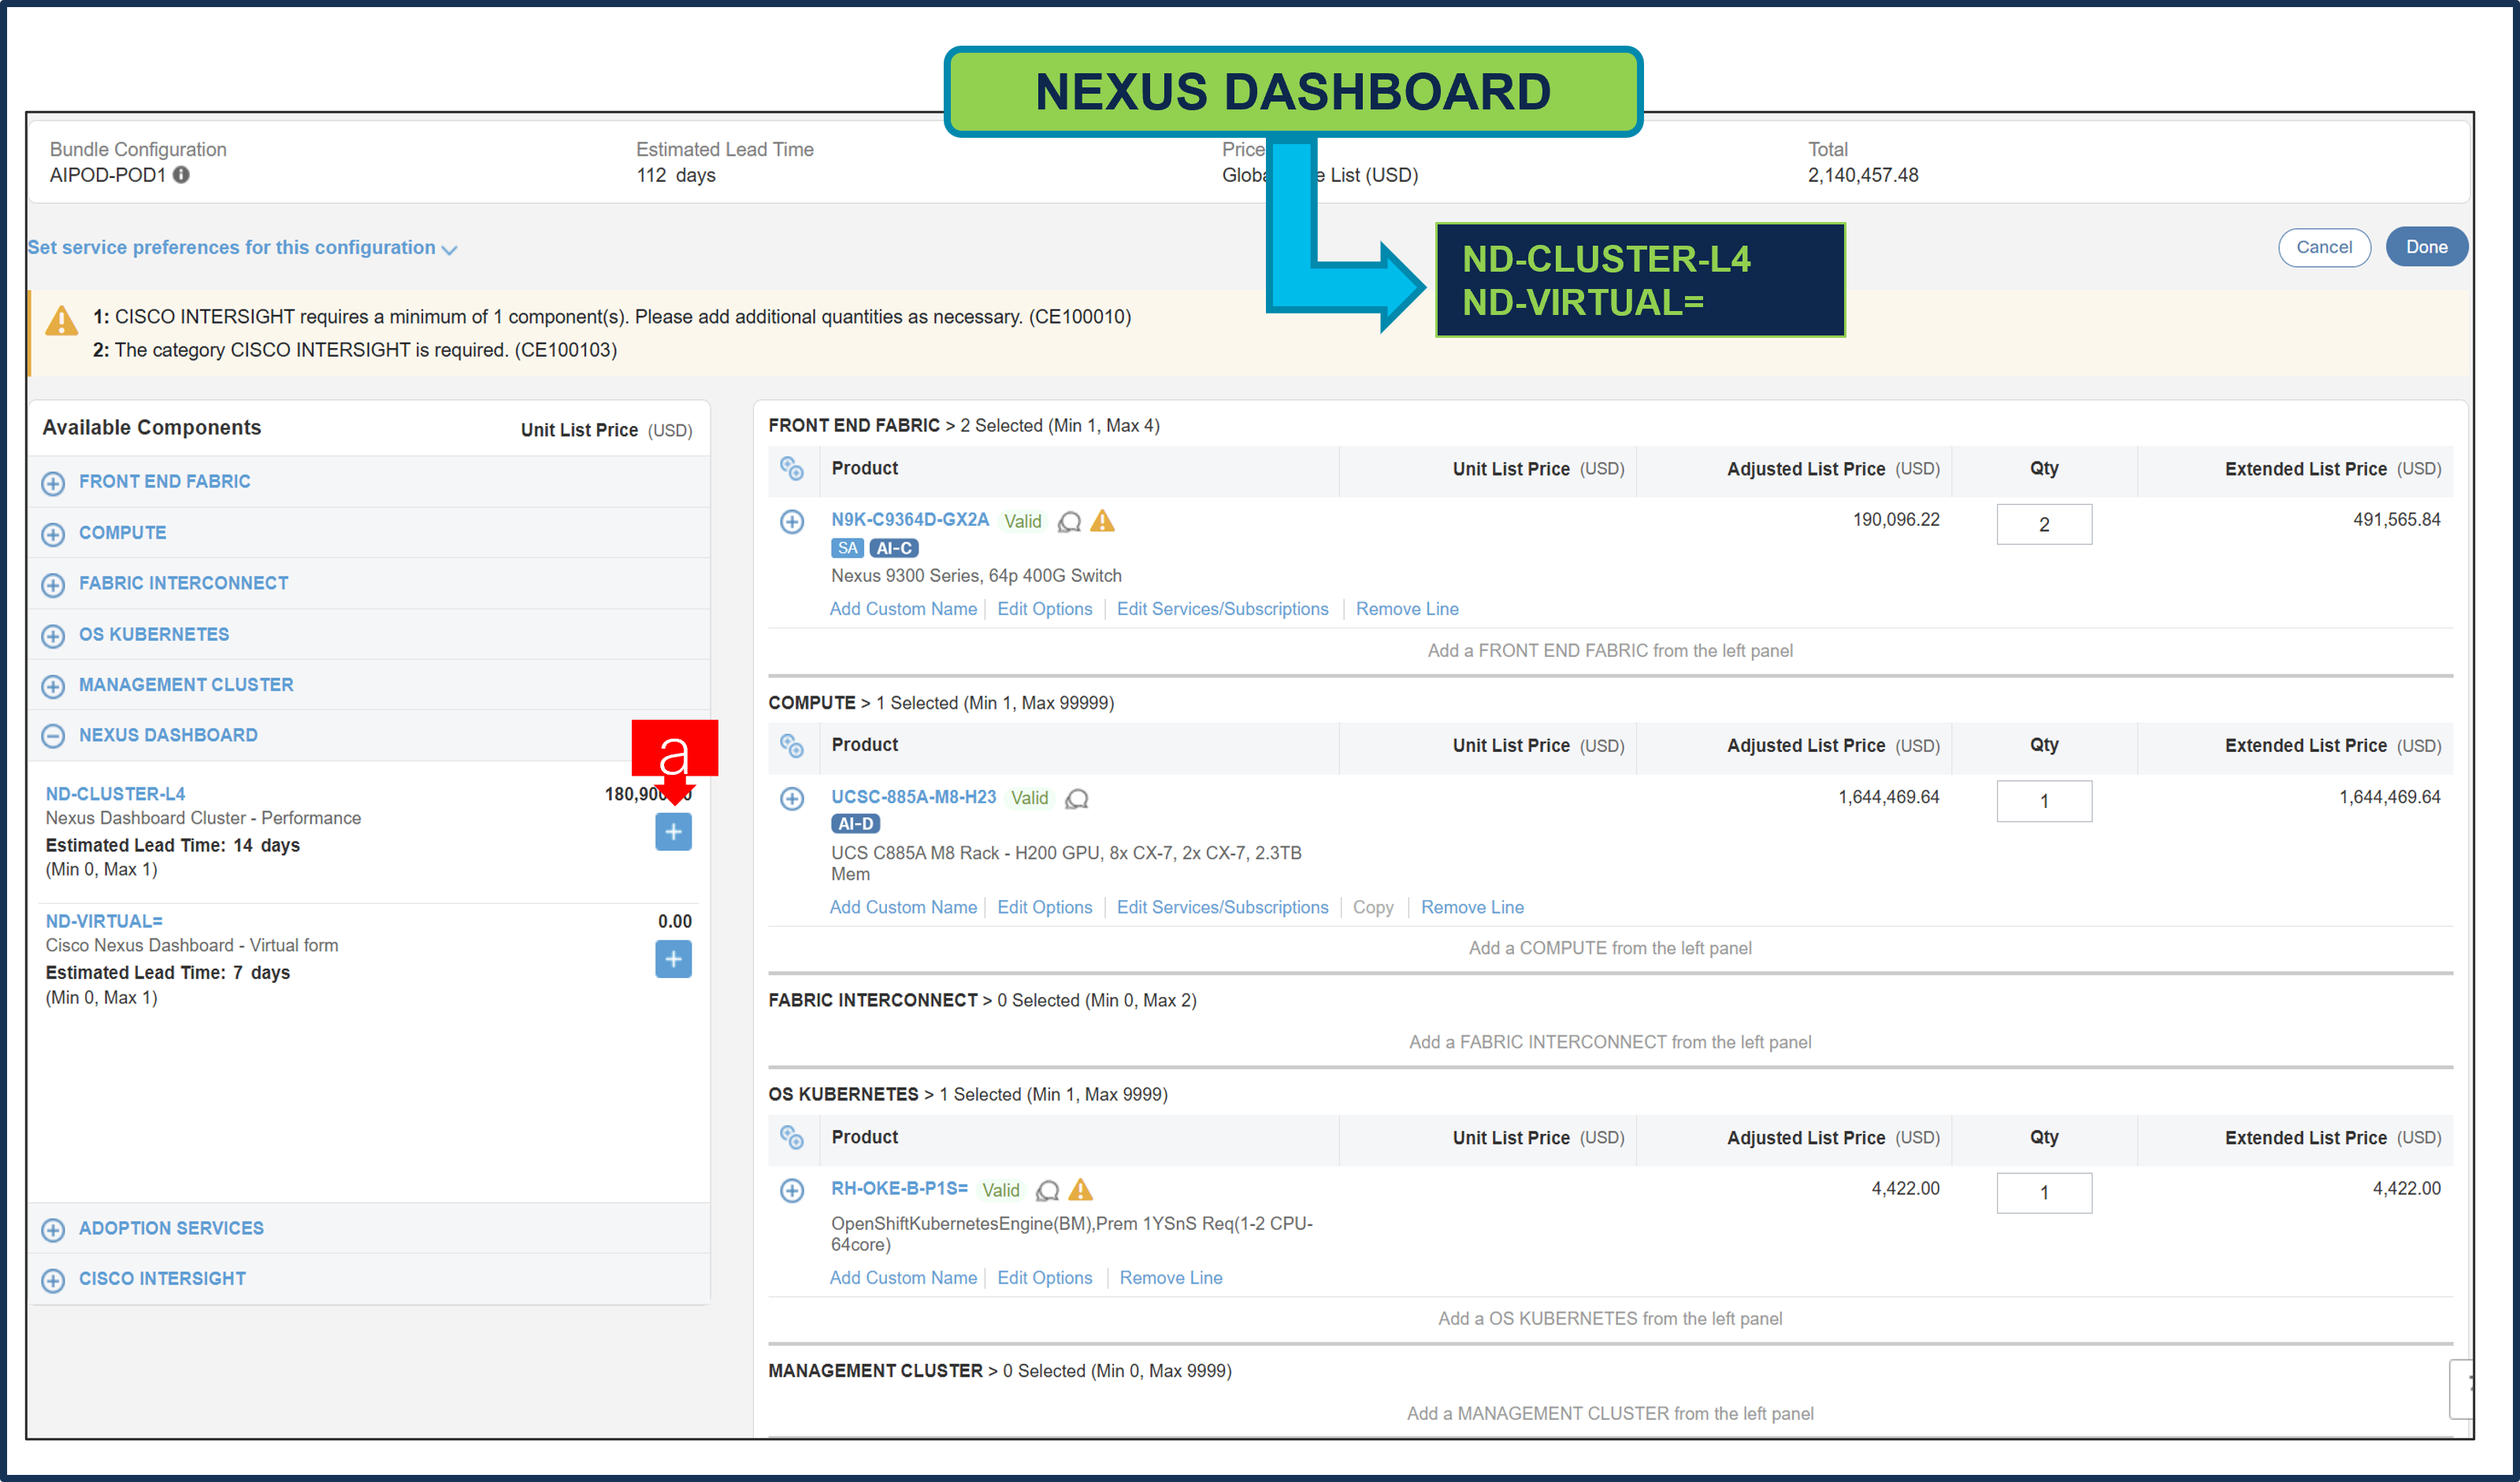Click the SA badge under N9K-C9364D-GX2A
Image resolution: width=2520 pixels, height=1482 pixels.
(847, 547)
